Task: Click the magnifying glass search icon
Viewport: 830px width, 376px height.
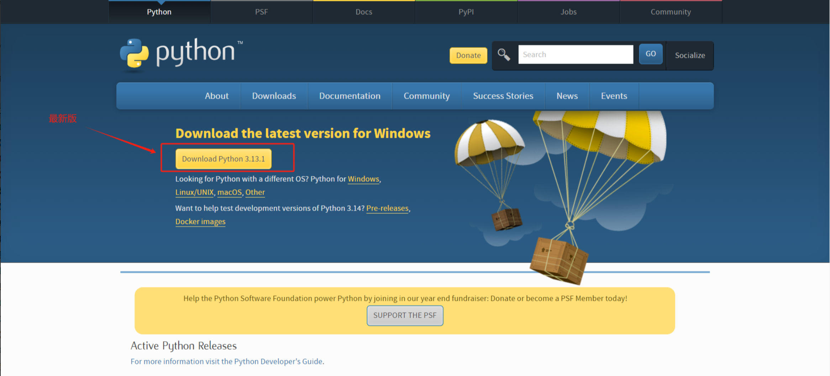Action: [x=504, y=55]
